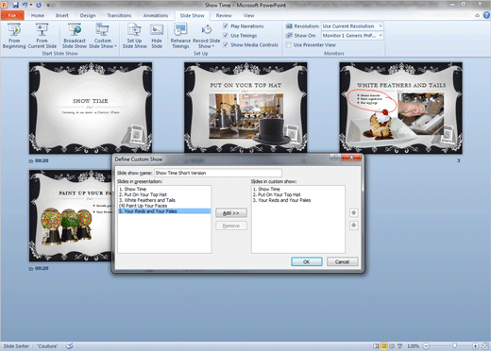Move selected slide down in custom show
Viewport: 491px width, 351px height.
click(x=354, y=226)
